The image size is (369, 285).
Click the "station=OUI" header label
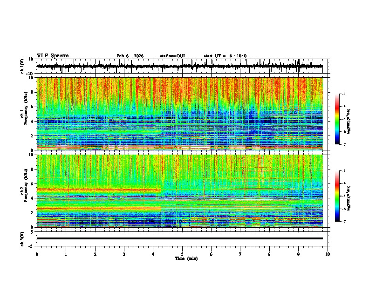tap(172, 56)
